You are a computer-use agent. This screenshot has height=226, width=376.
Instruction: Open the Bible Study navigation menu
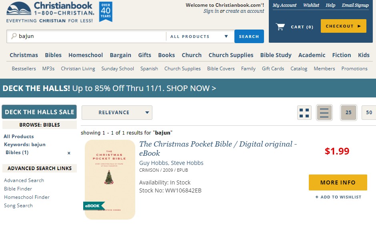276,55
